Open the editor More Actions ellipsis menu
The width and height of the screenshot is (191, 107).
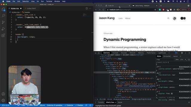point(90,8)
